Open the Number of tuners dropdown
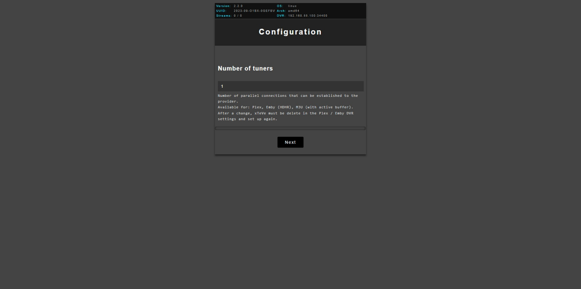Screen dimensions: 581x289 tap(290, 86)
